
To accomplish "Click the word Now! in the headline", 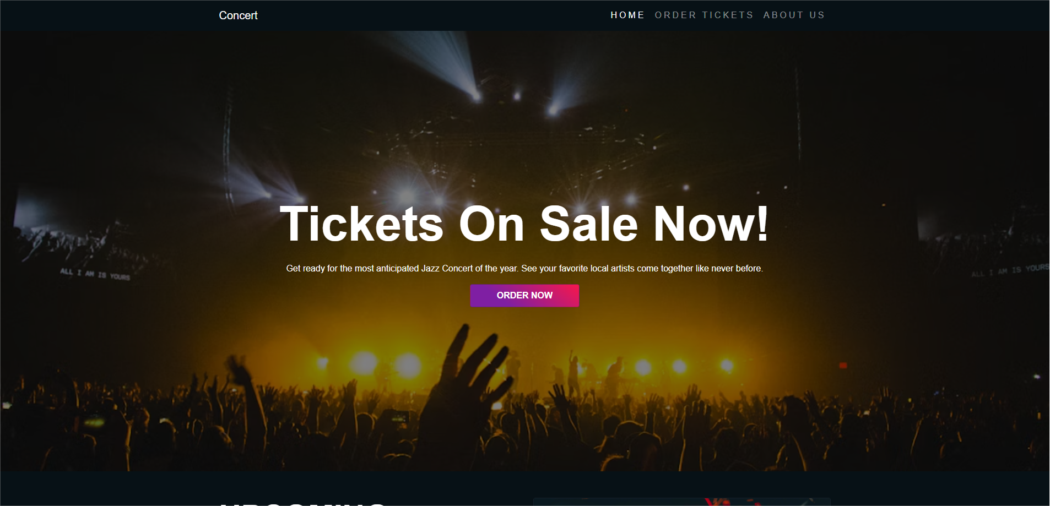I will click(711, 224).
